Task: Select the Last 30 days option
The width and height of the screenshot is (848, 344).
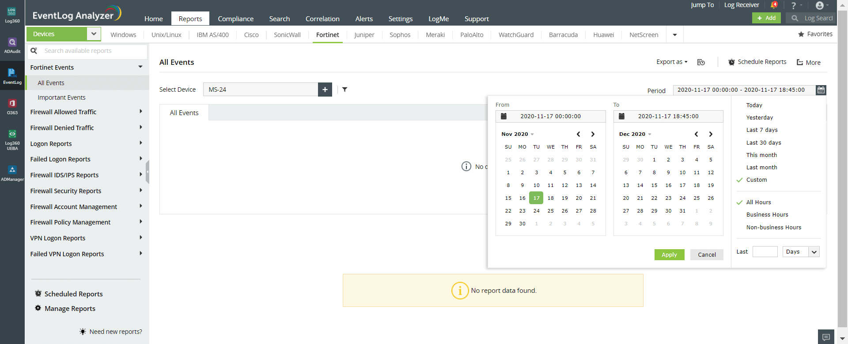Action: click(764, 143)
